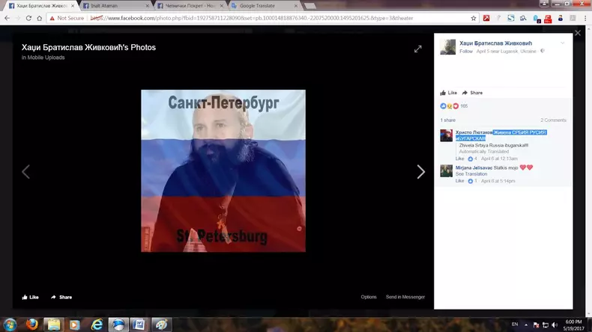The image size is (592, 332).
Task: Like the photo below the image
Action: 30,297
